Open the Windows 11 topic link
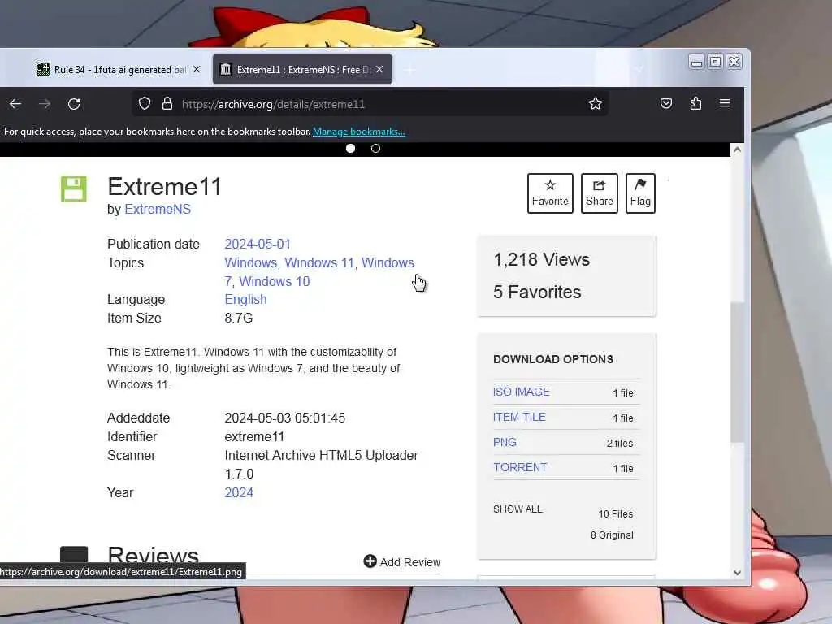This screenshot has height=624, width=832. click(x=318, y=262)
